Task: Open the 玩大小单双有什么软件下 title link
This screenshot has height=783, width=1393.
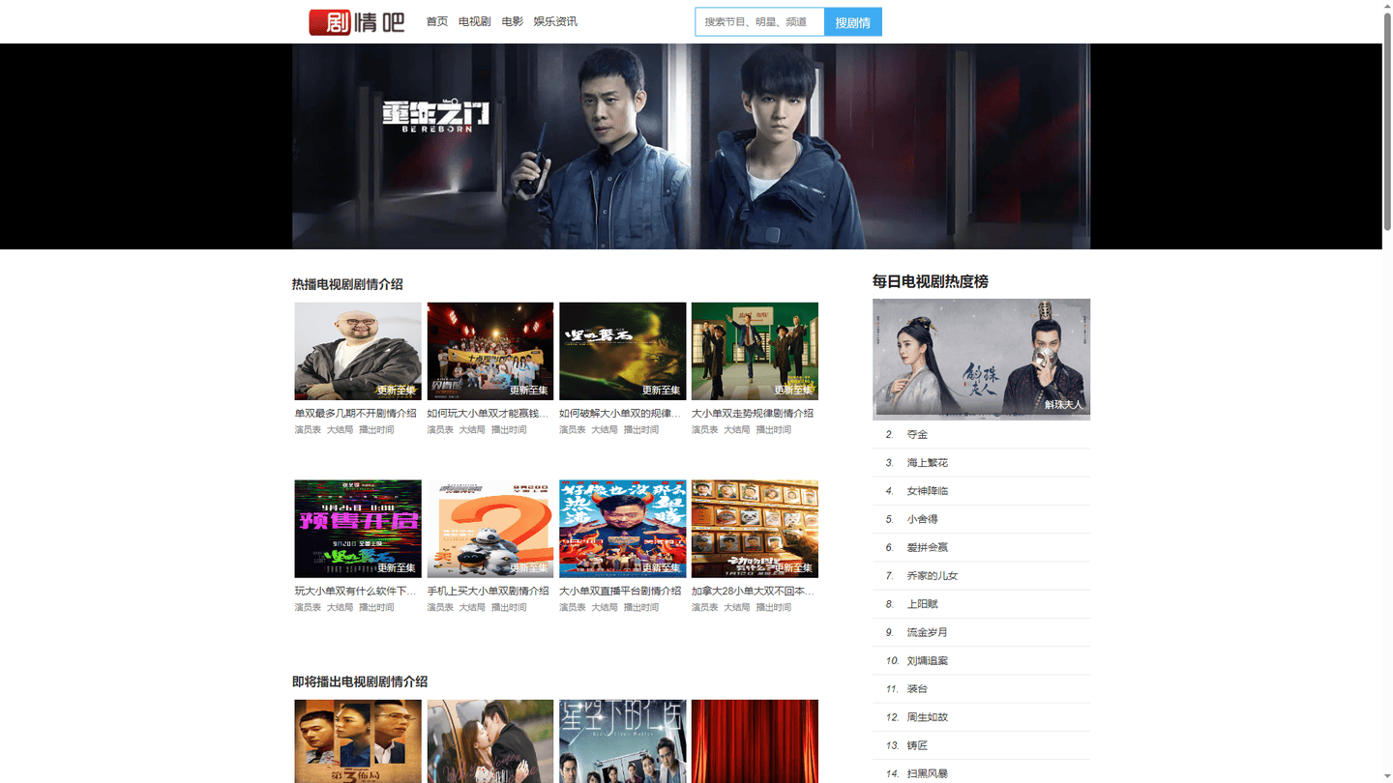Action: click(x=356, y=591)
